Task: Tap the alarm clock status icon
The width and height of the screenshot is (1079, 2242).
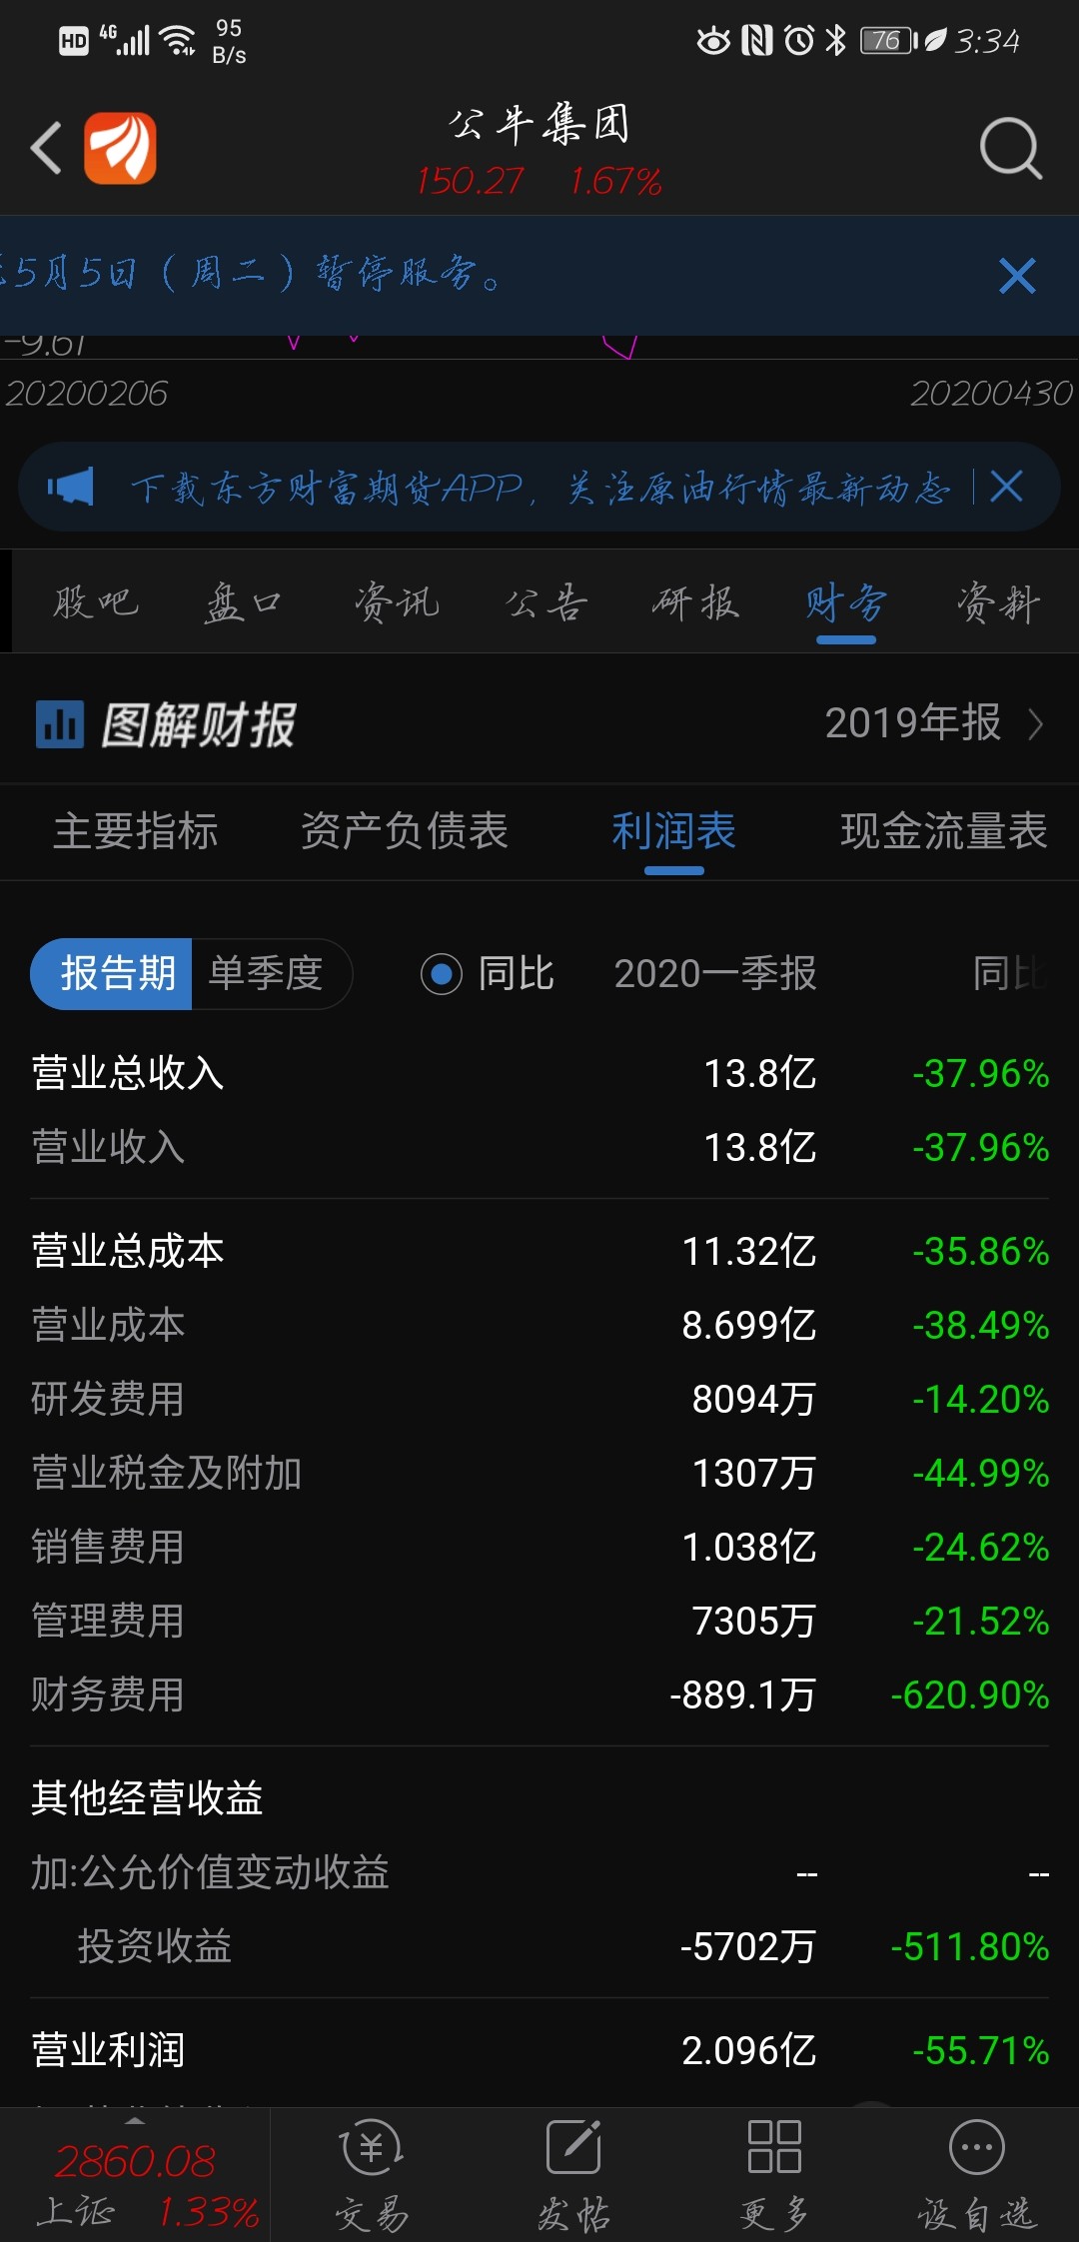Action: tap(799, 41)
